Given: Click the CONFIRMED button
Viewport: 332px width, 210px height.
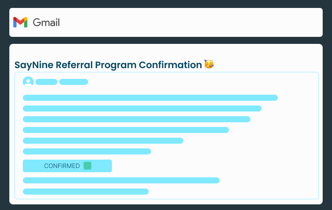Looking at the screenshot, I should pos(67,166).
